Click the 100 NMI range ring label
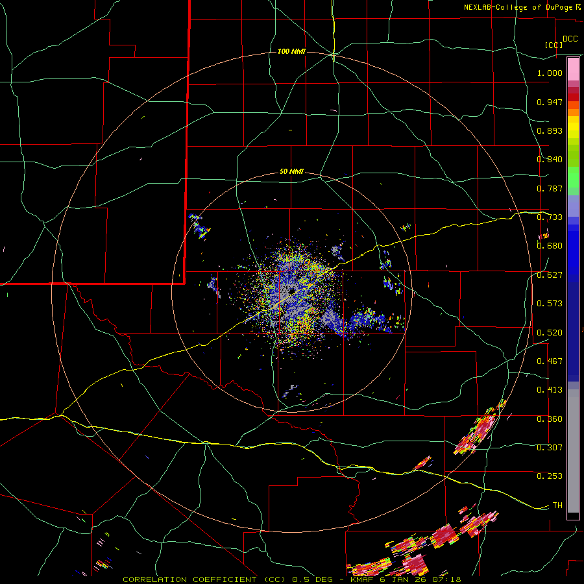The height and width of the screenshot is (584, 584). click(x=291, y=51)
